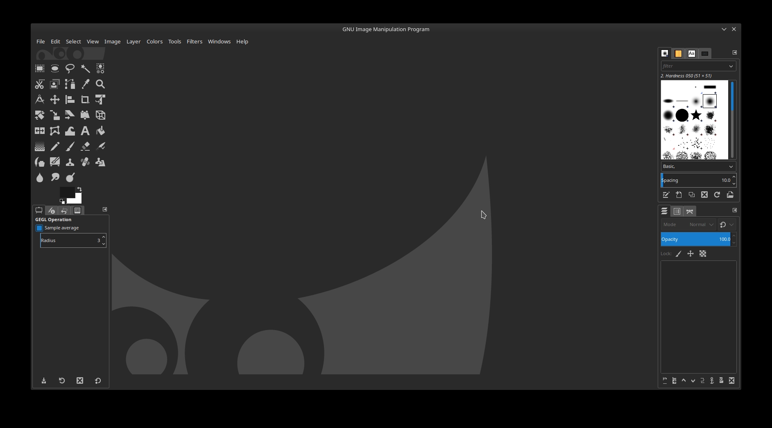Select the Eraser tool
This screenshot has height=428, width=772.
tap(85, 146)
